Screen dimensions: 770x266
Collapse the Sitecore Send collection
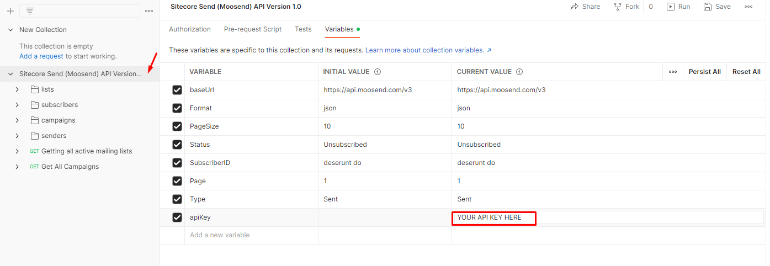10,74
